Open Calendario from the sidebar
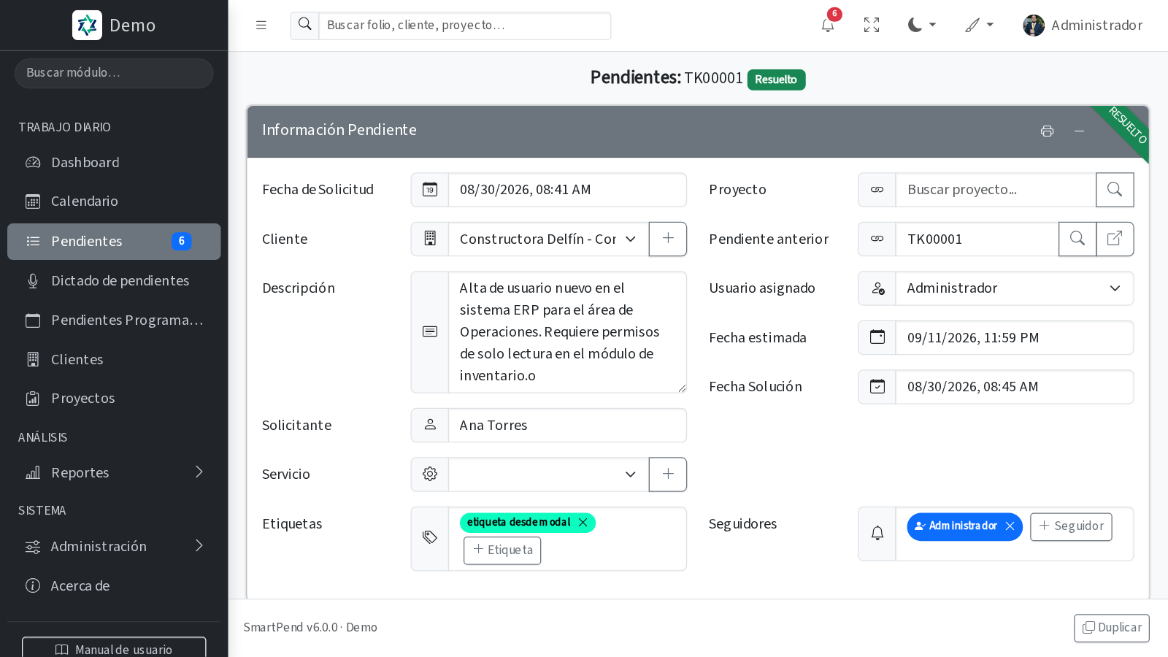This screenshot has height=657, width=1168. 114,201
